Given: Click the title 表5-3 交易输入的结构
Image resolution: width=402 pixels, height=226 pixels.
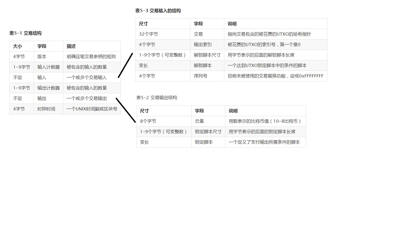Looking at the screenshot, I should [x=158, y=11].
